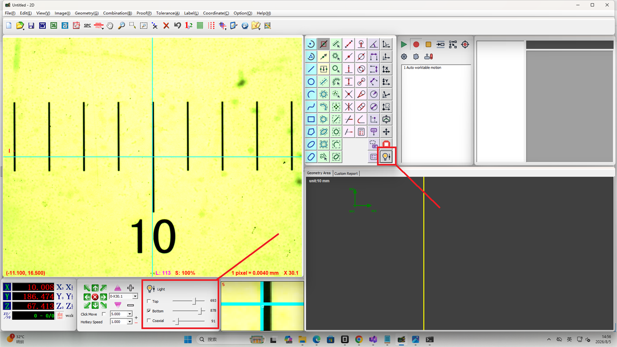
Task: Switch to the Custom Report tab
Action: tap(346, 173)
